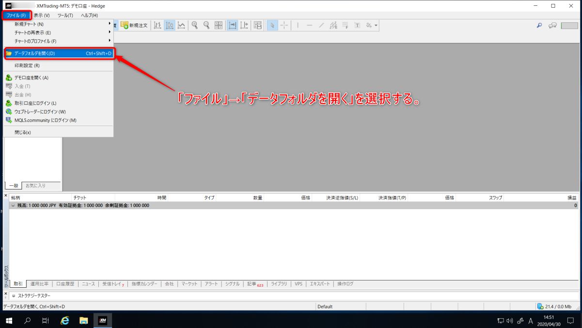
Task: Open the shapes and arrows dropdown
Action: [x=372, y=25]
